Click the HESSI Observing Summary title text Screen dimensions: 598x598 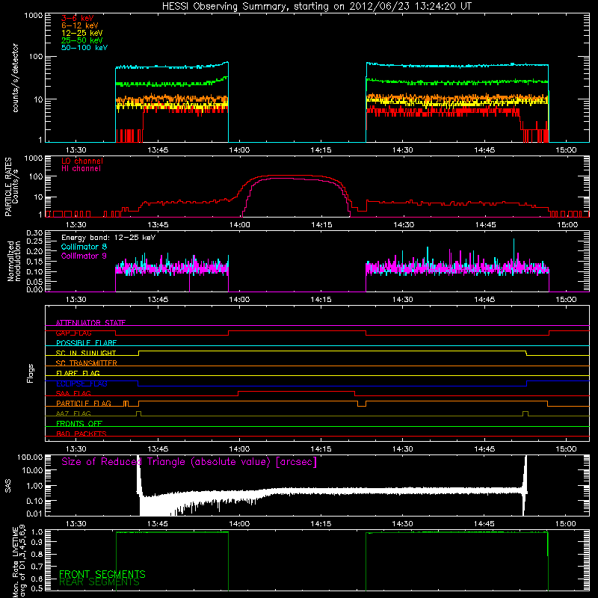pos(316,7)
